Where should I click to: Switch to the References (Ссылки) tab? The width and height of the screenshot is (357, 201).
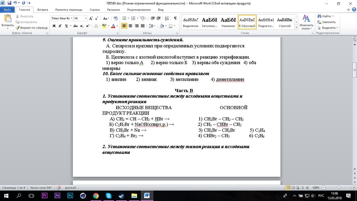pyautogui.click(x=95, y=10)
